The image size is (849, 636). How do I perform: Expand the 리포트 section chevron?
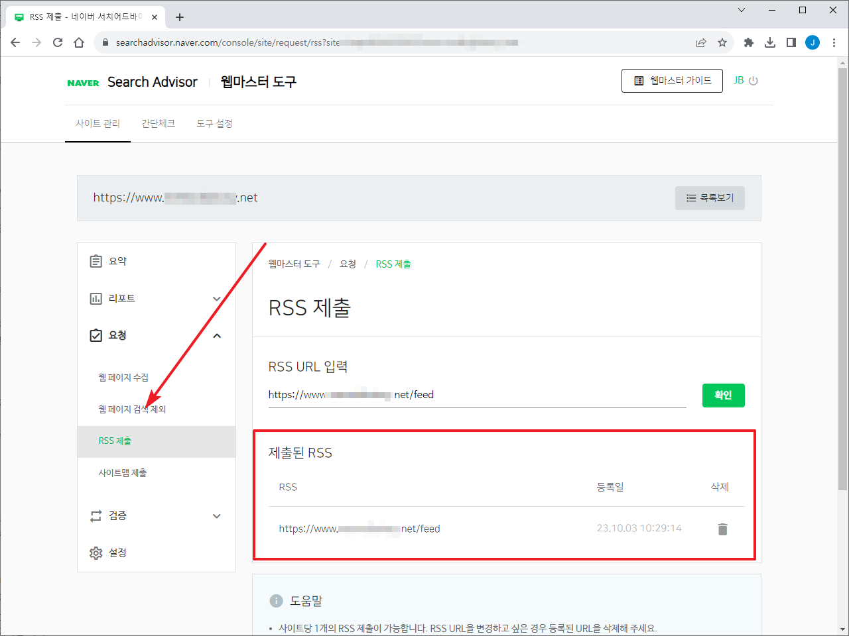coord(216,299)
